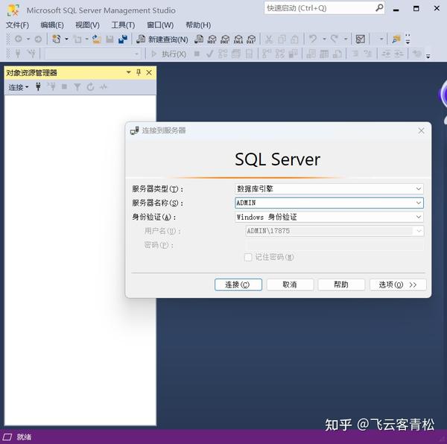Click the Paste clipboard icon
Screen dimensions: 447x444
[295, 39]
